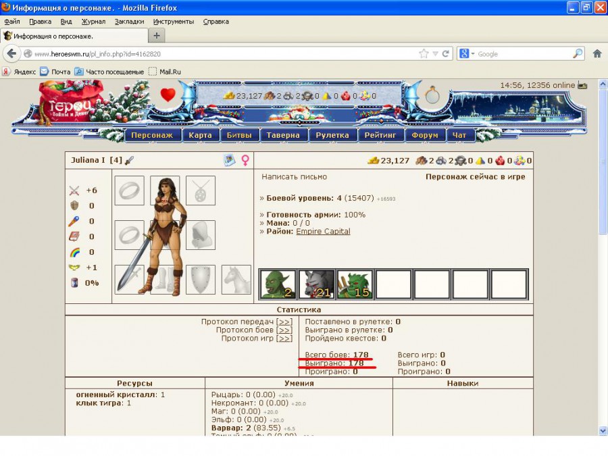Click the browser Back arrow button
This screenshot has height=456, width=608.
tap(11, 53)
